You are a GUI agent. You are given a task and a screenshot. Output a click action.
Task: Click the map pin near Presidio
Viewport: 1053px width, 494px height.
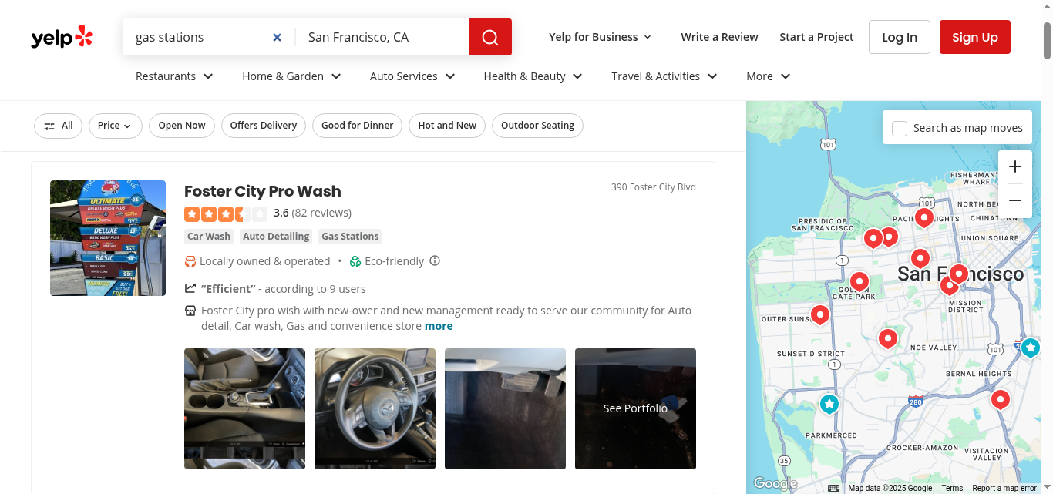tap(873, 239)
